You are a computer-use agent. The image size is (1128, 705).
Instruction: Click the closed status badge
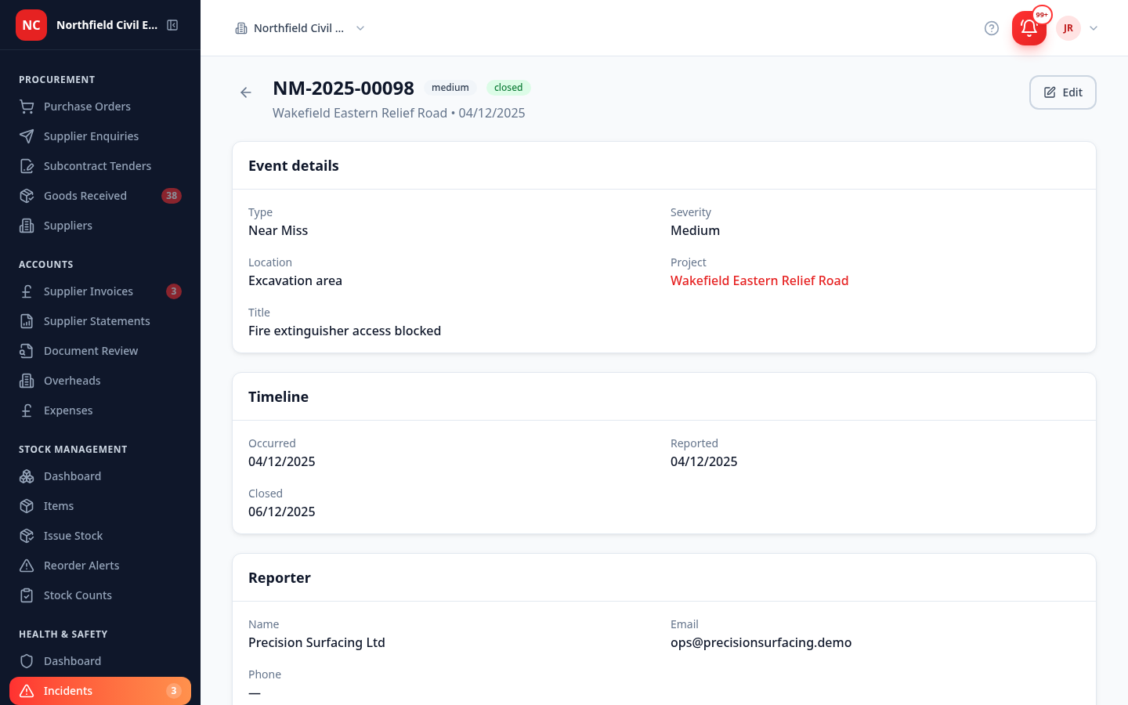(508, 88)
